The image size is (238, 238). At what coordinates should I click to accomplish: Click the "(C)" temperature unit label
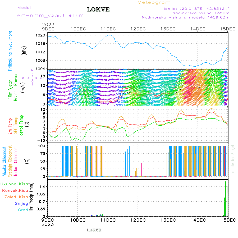point(27,125)
